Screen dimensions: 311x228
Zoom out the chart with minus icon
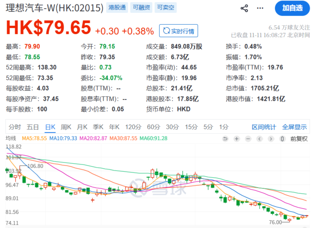[248, 139]
